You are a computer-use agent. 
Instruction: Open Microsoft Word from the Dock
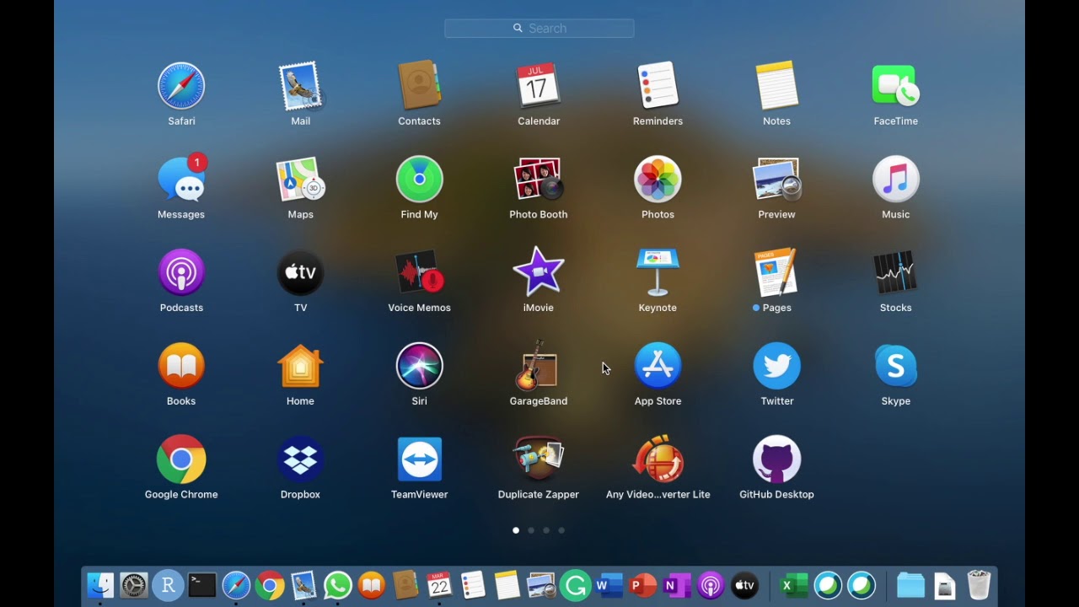tap(609, 585)
